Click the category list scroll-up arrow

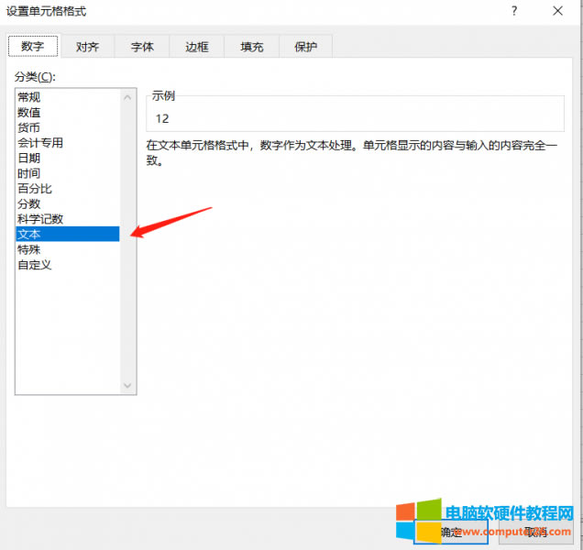(x=127, y=96)
